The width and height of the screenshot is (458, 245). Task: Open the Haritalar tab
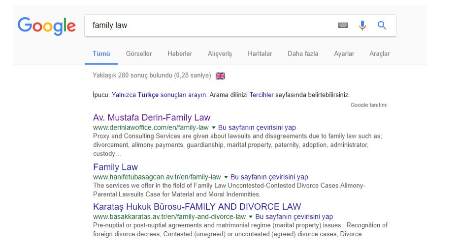[260, 54]
